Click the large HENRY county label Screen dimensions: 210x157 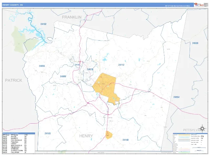click(x=86, y=136)
